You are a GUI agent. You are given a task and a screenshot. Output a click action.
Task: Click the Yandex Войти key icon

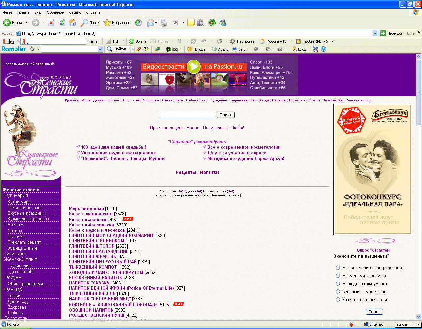[x=132, y=41]
